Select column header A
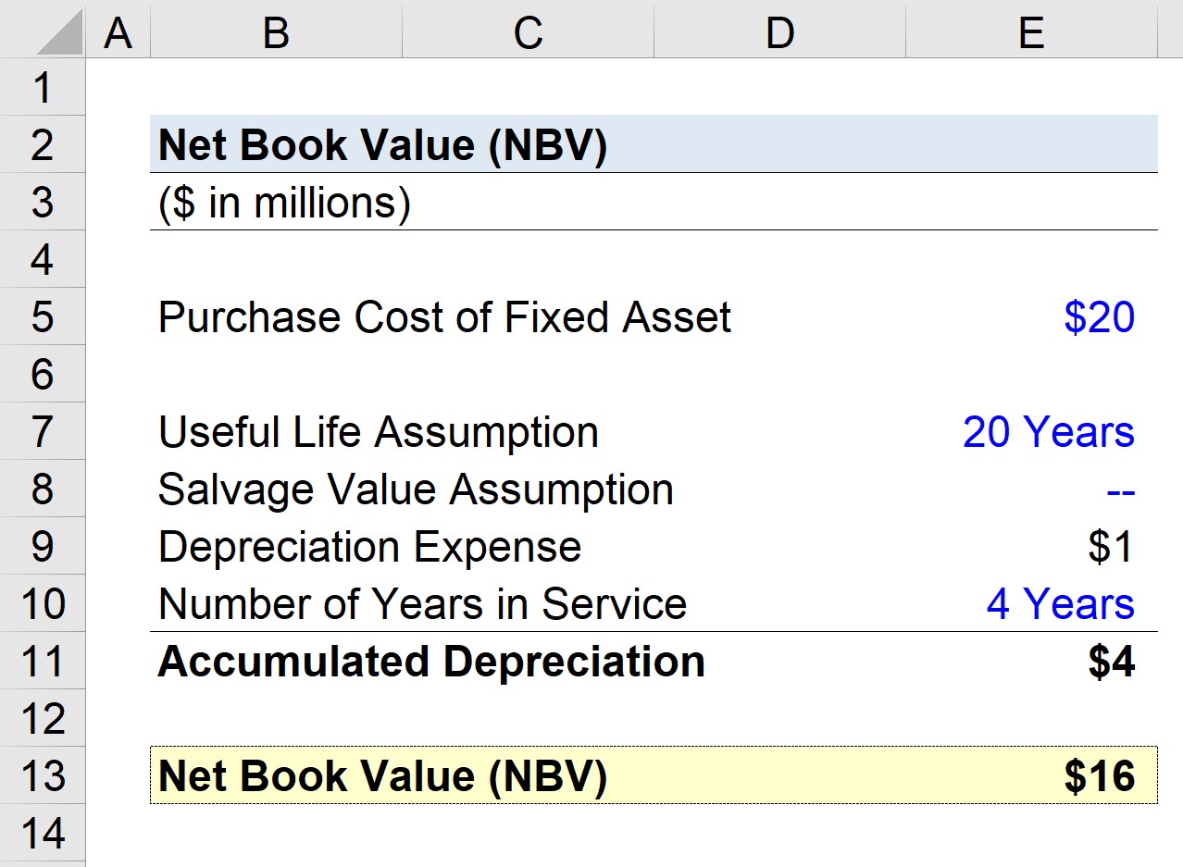The width and height of the screenshot is (1183, 867). tap(118, 32)
